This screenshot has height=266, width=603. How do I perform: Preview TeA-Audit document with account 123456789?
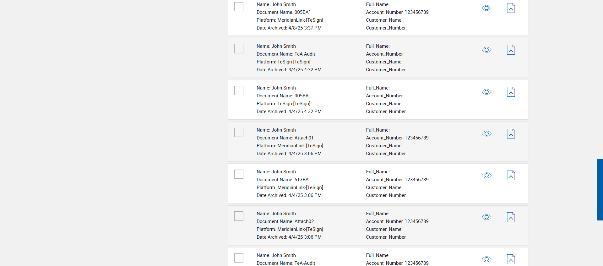pyautogui.click(x=486, y=259)
